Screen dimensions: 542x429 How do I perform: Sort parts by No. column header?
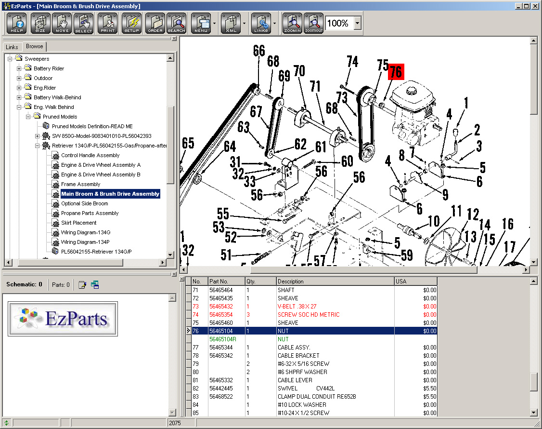click(x=199, y=282)
